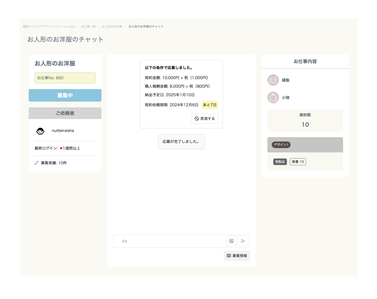Image resolution: width=377 pixels, height=299 pixels.
Task: Click the 募集中 status banner
Action: (x=65, y=95)
